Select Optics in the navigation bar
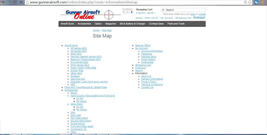The image size is (267, 135). pyautogui.click(x=98, y=24)
